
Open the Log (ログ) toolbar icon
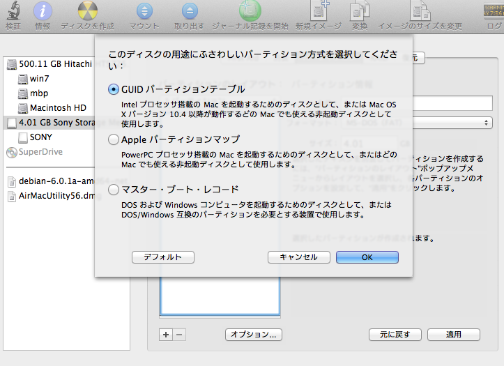pos(494,10)
